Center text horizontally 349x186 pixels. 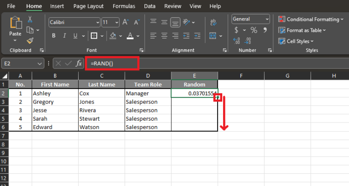pos(164,35)
